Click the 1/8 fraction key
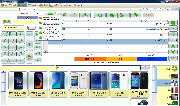The height and width of the screenshot is (106, 180). pyautogui.click(x=38, y=53)
